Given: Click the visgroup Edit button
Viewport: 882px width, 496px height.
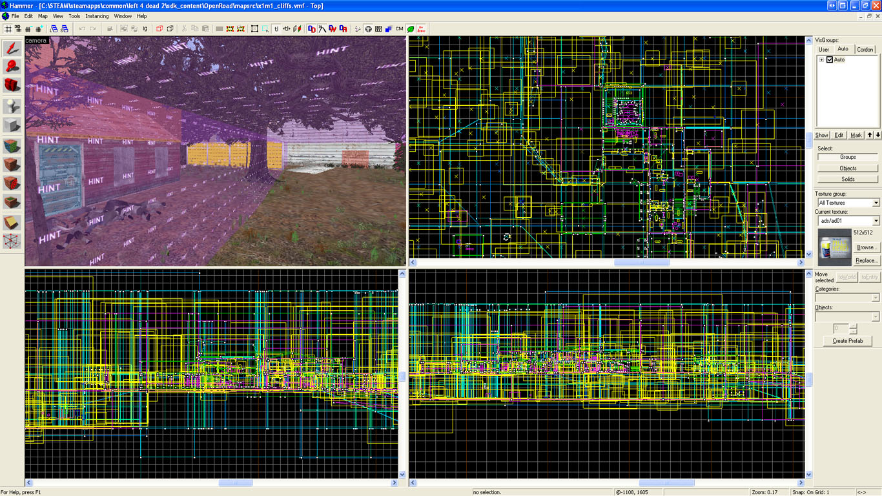Looking at the screenshot, I should click(839, 135).
